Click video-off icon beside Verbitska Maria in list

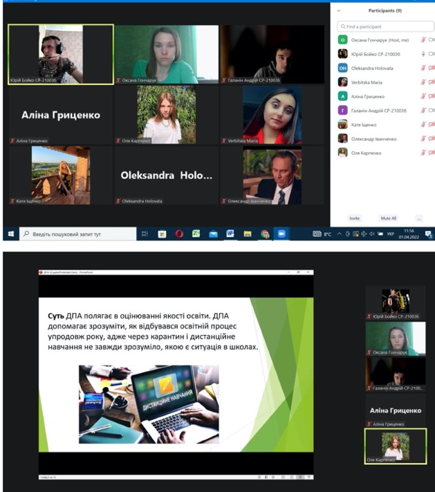point(432,82)
